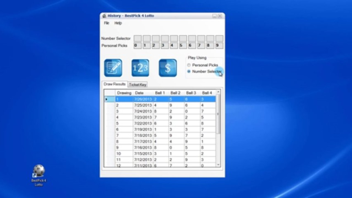Select the Number Selector radio button
This screenshot has height=198, width=352.
click(189, 71)
